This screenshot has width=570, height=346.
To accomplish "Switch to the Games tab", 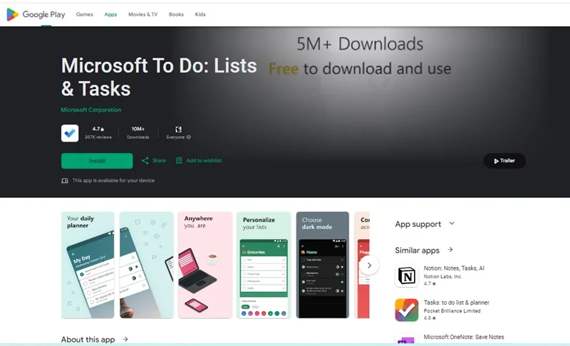I will click(84, 14).
